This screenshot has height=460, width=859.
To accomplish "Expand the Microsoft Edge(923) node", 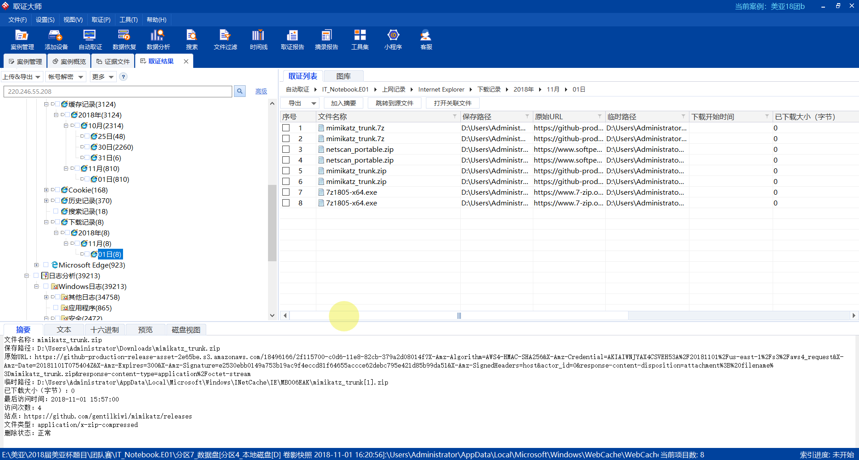I will [36, 265].
